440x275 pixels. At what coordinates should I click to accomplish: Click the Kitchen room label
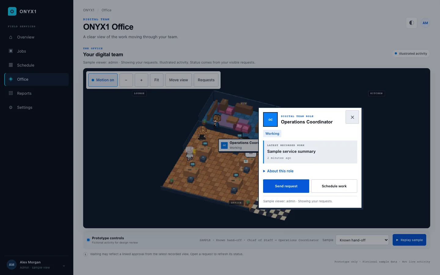[376, 94]
